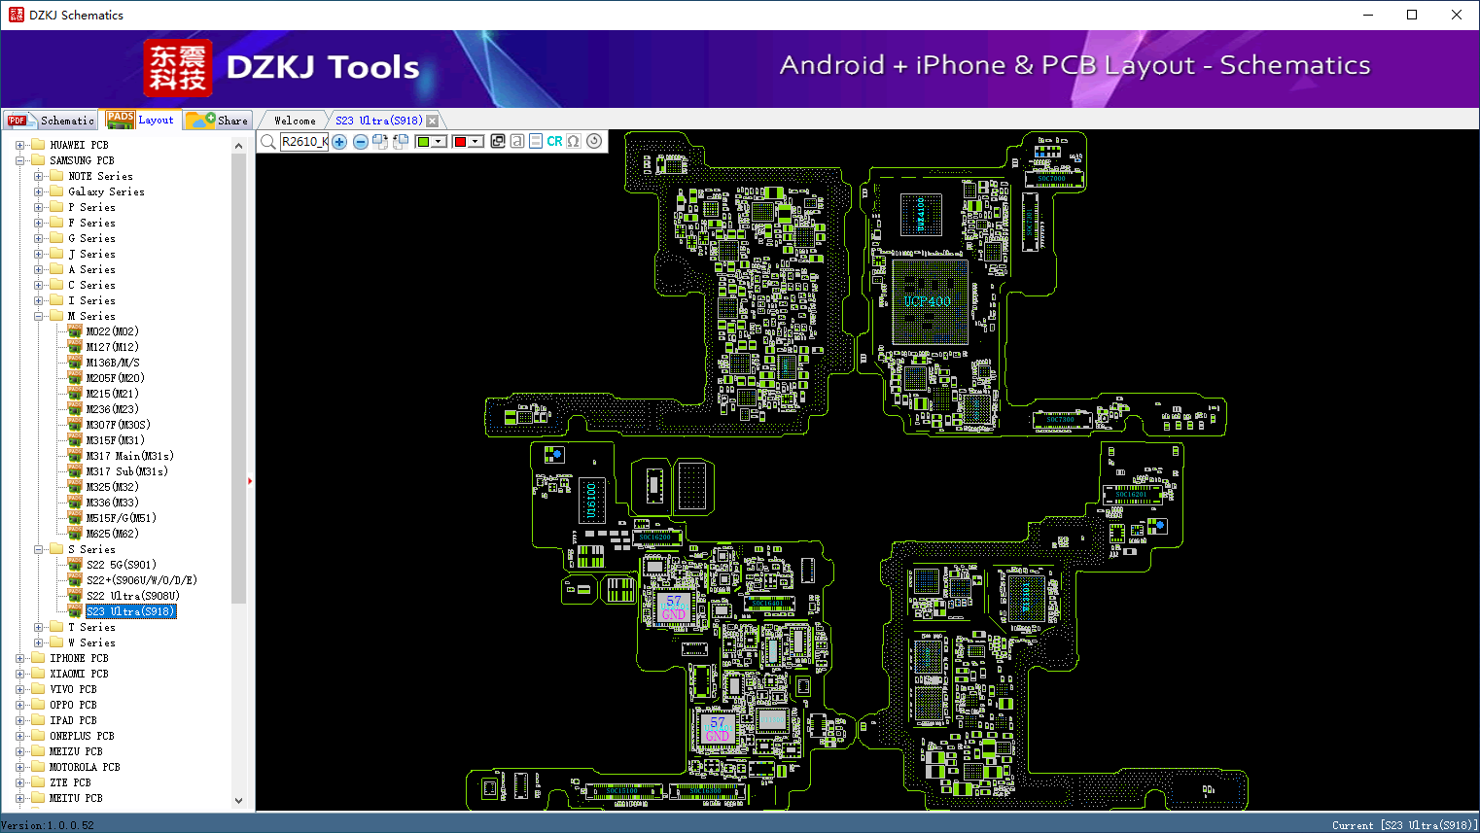1480x833 pixels.
Task: Select the OPPO PCB folder label
Action: point(73,705)
